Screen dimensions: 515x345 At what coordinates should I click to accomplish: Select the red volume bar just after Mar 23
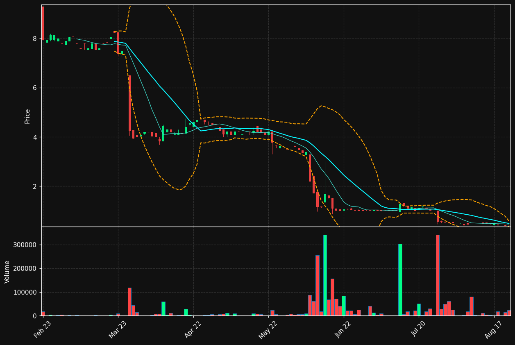129,302
